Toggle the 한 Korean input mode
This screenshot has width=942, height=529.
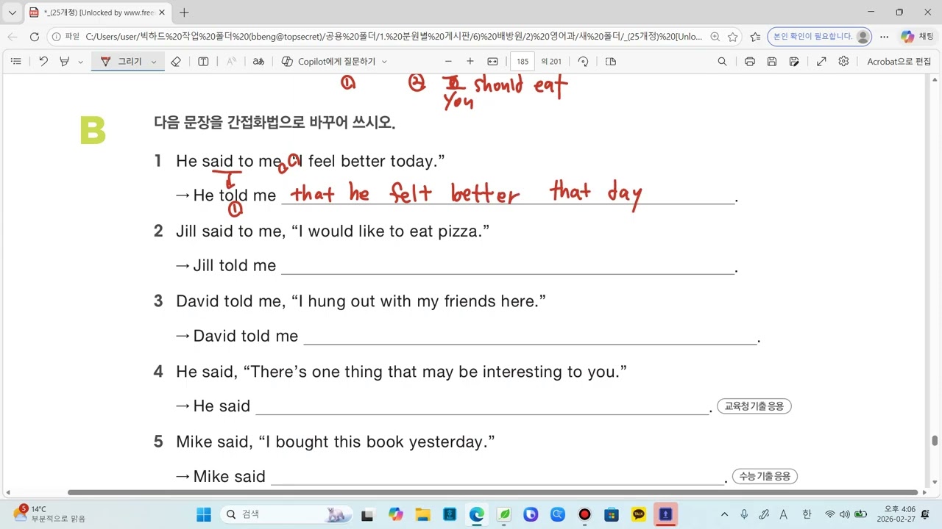point(807,514)
